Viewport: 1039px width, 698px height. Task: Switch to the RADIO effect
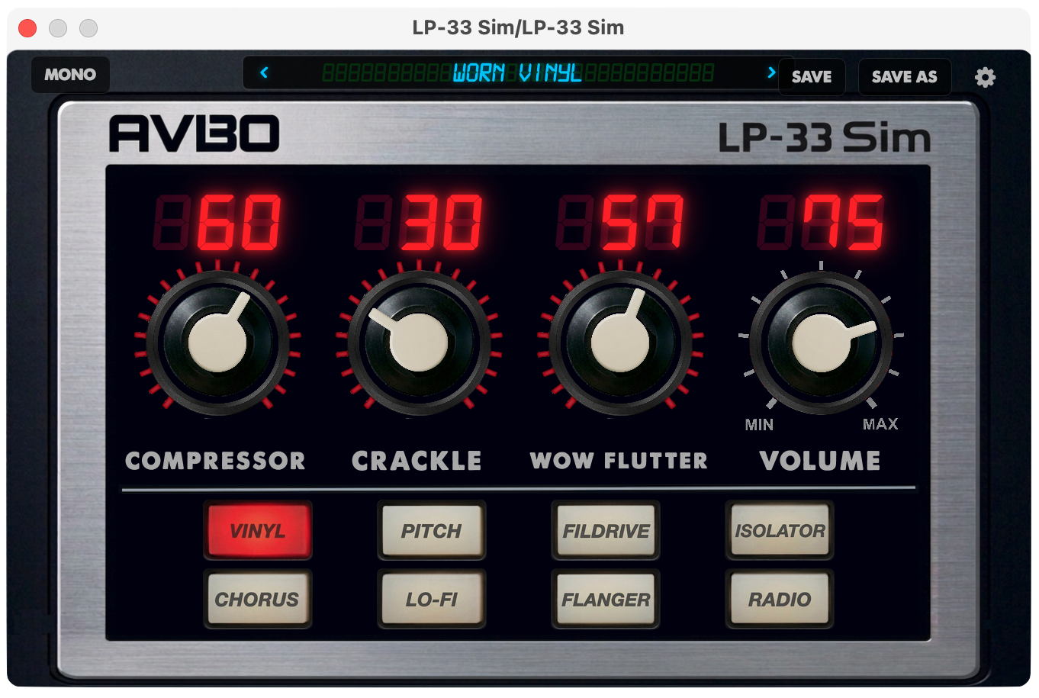coord(780,600)
